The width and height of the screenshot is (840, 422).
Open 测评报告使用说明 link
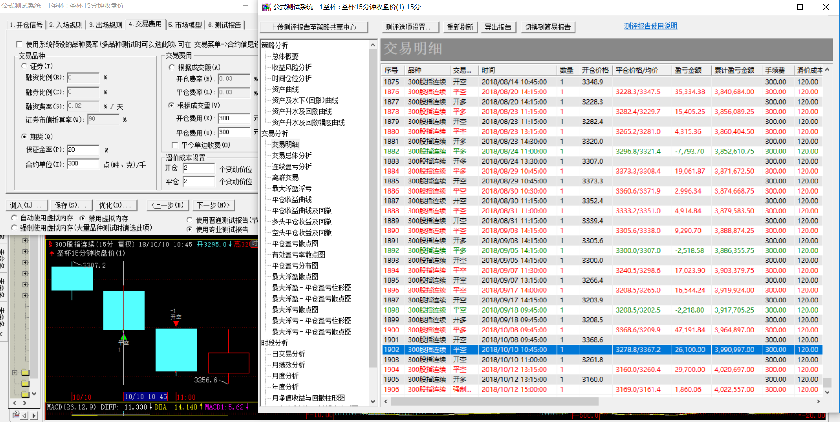tap(651, 26)
